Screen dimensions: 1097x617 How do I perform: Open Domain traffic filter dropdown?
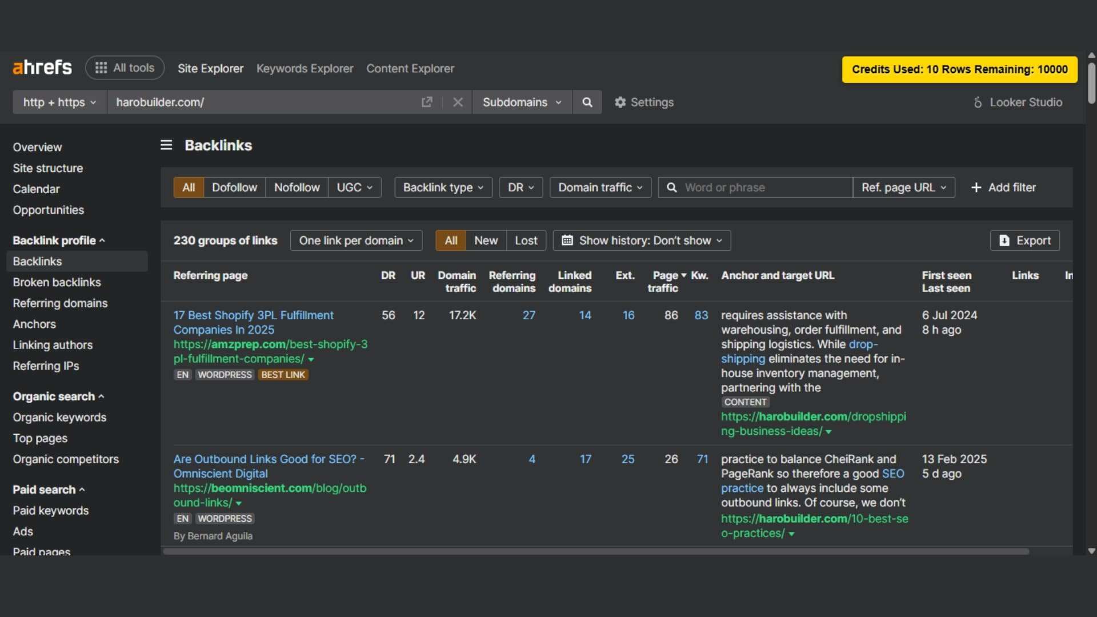pyautogui.click(x=600, y=187)
